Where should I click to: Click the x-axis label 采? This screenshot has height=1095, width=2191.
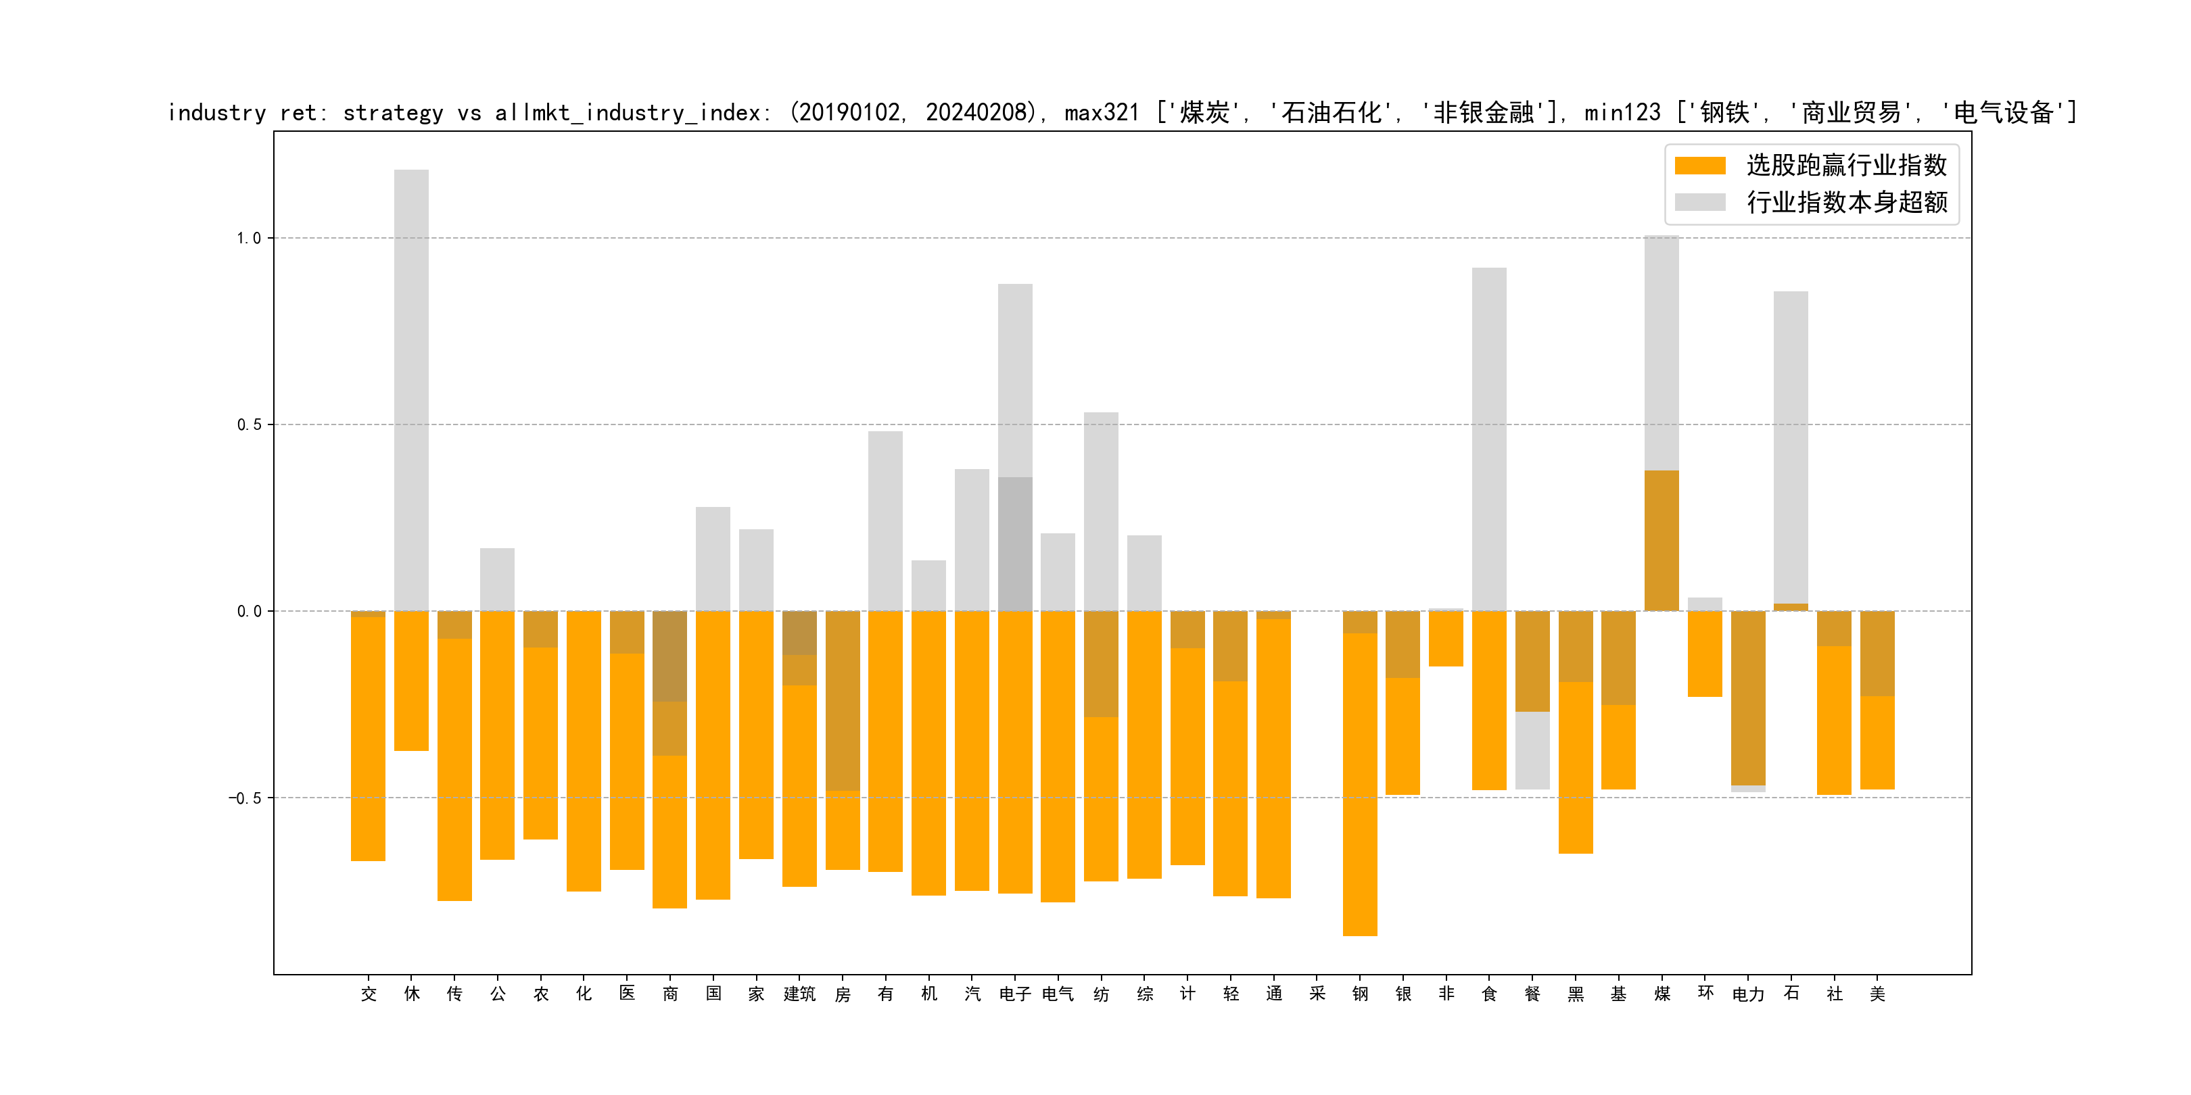[x=1317, y=994]
